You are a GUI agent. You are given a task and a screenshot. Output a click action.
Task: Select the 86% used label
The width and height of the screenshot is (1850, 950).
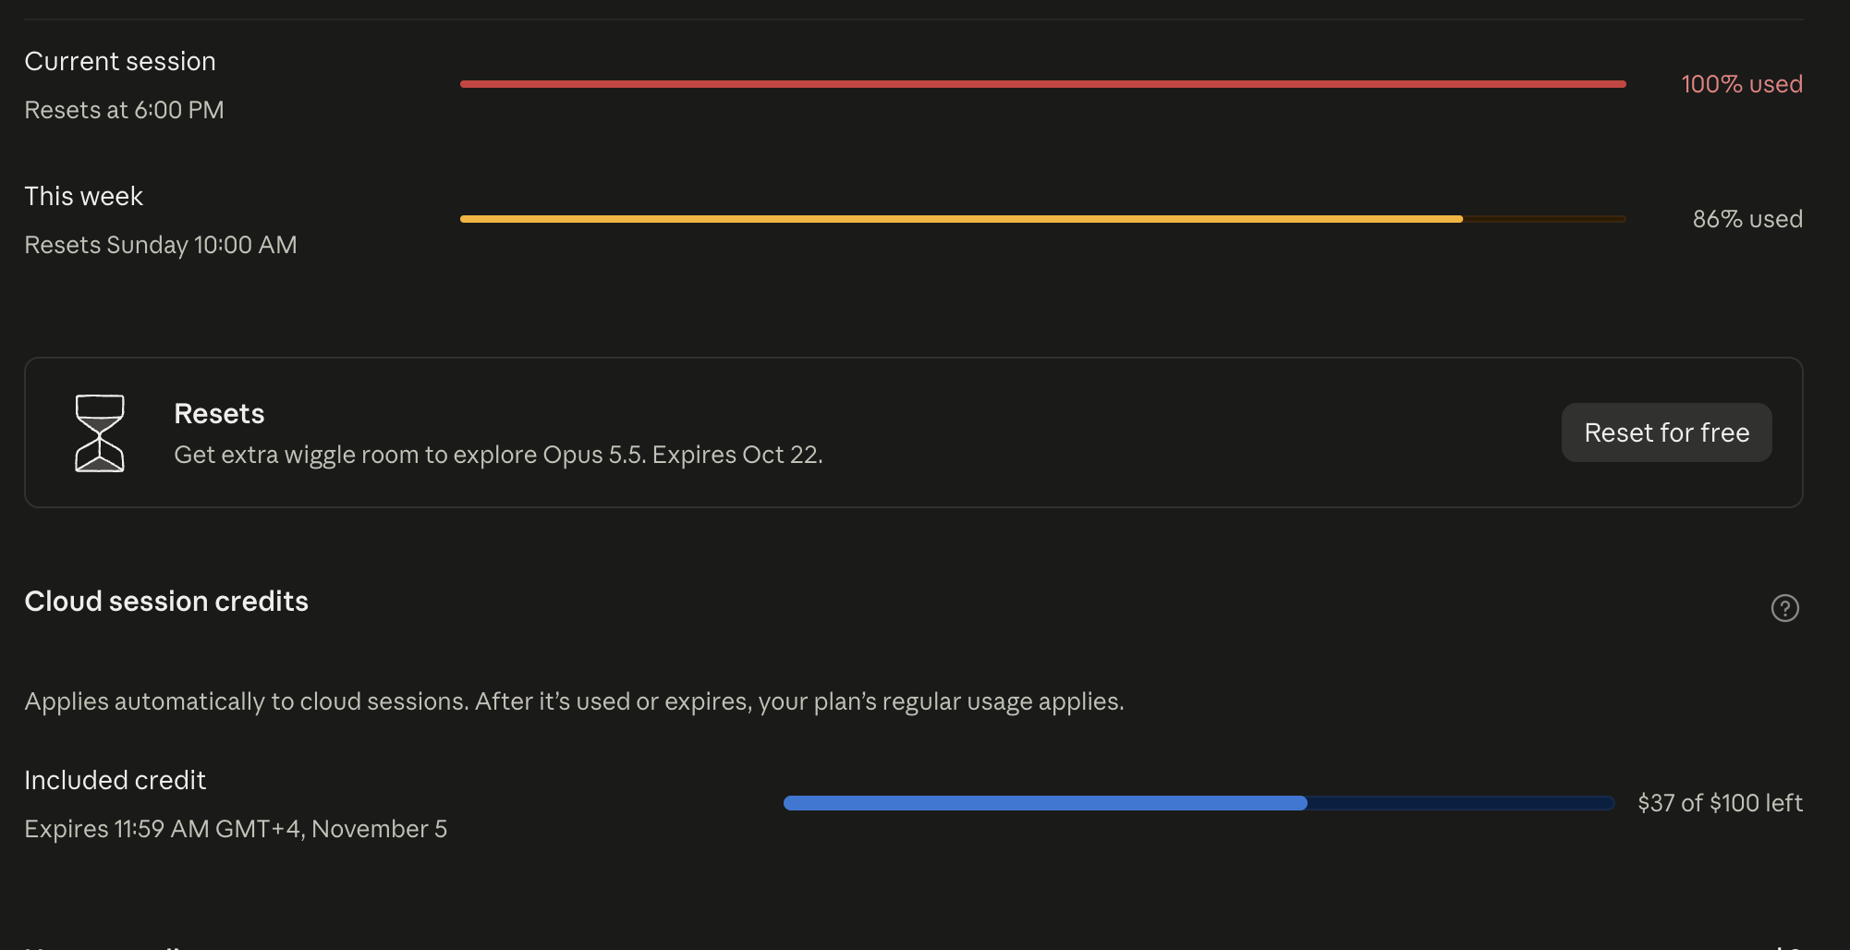tap(1747, 219)
